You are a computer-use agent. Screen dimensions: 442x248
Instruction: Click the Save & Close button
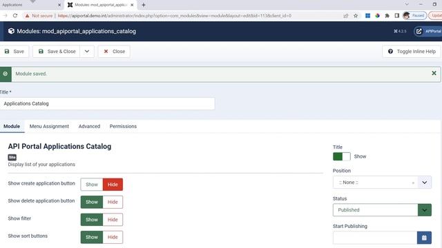coord(57,52)
